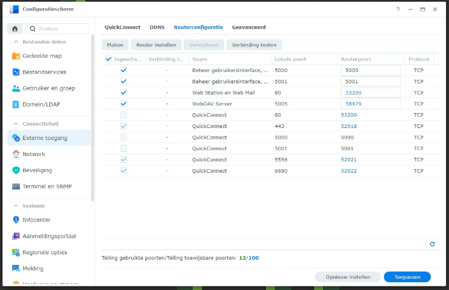Click the Verbinding t... column header
Viewport: 449px width, 290px height.
click(x=167, y=59)
